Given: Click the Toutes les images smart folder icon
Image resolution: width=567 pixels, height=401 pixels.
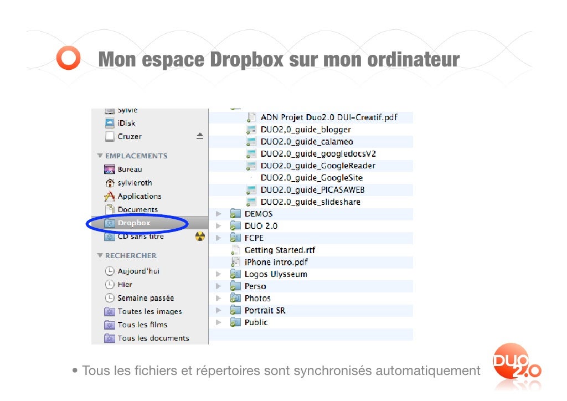Looking at the screenshot, I should click(x=110, y=311).
